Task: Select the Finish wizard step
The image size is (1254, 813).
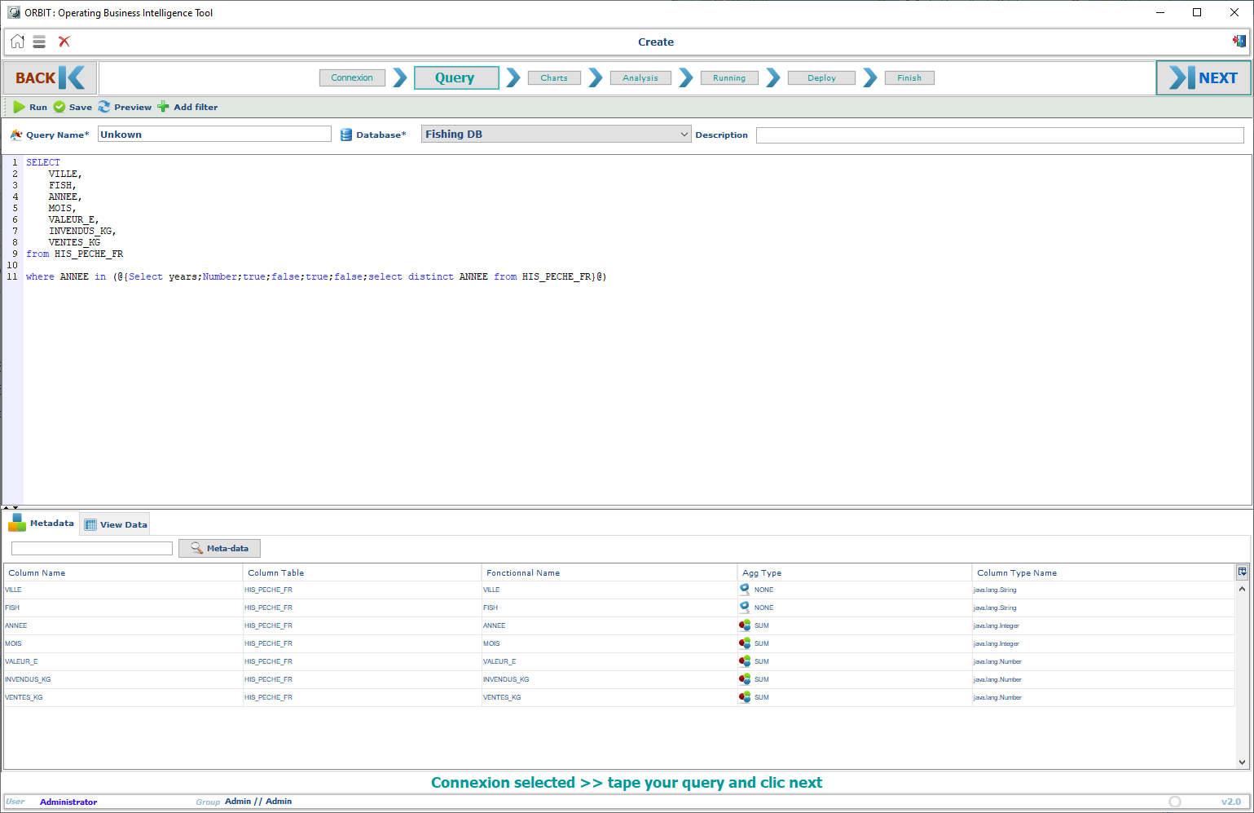Action: tap(909, 77)
